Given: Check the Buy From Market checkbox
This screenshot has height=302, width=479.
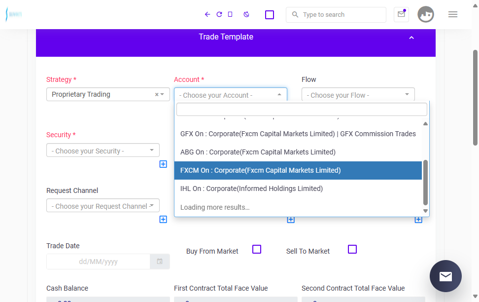Looking at the screenshot, I should click(x=257, y=249).
